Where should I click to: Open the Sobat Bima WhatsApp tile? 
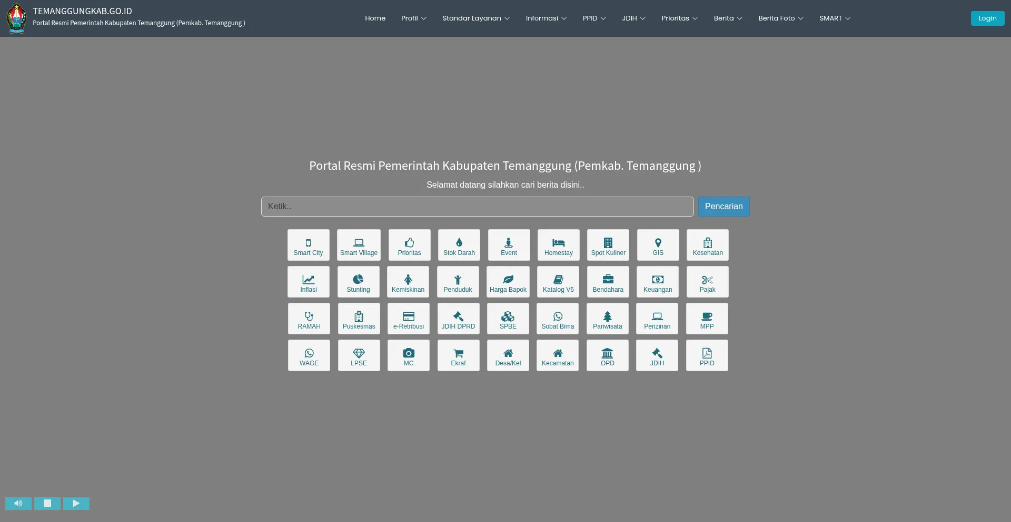(558, 319)
